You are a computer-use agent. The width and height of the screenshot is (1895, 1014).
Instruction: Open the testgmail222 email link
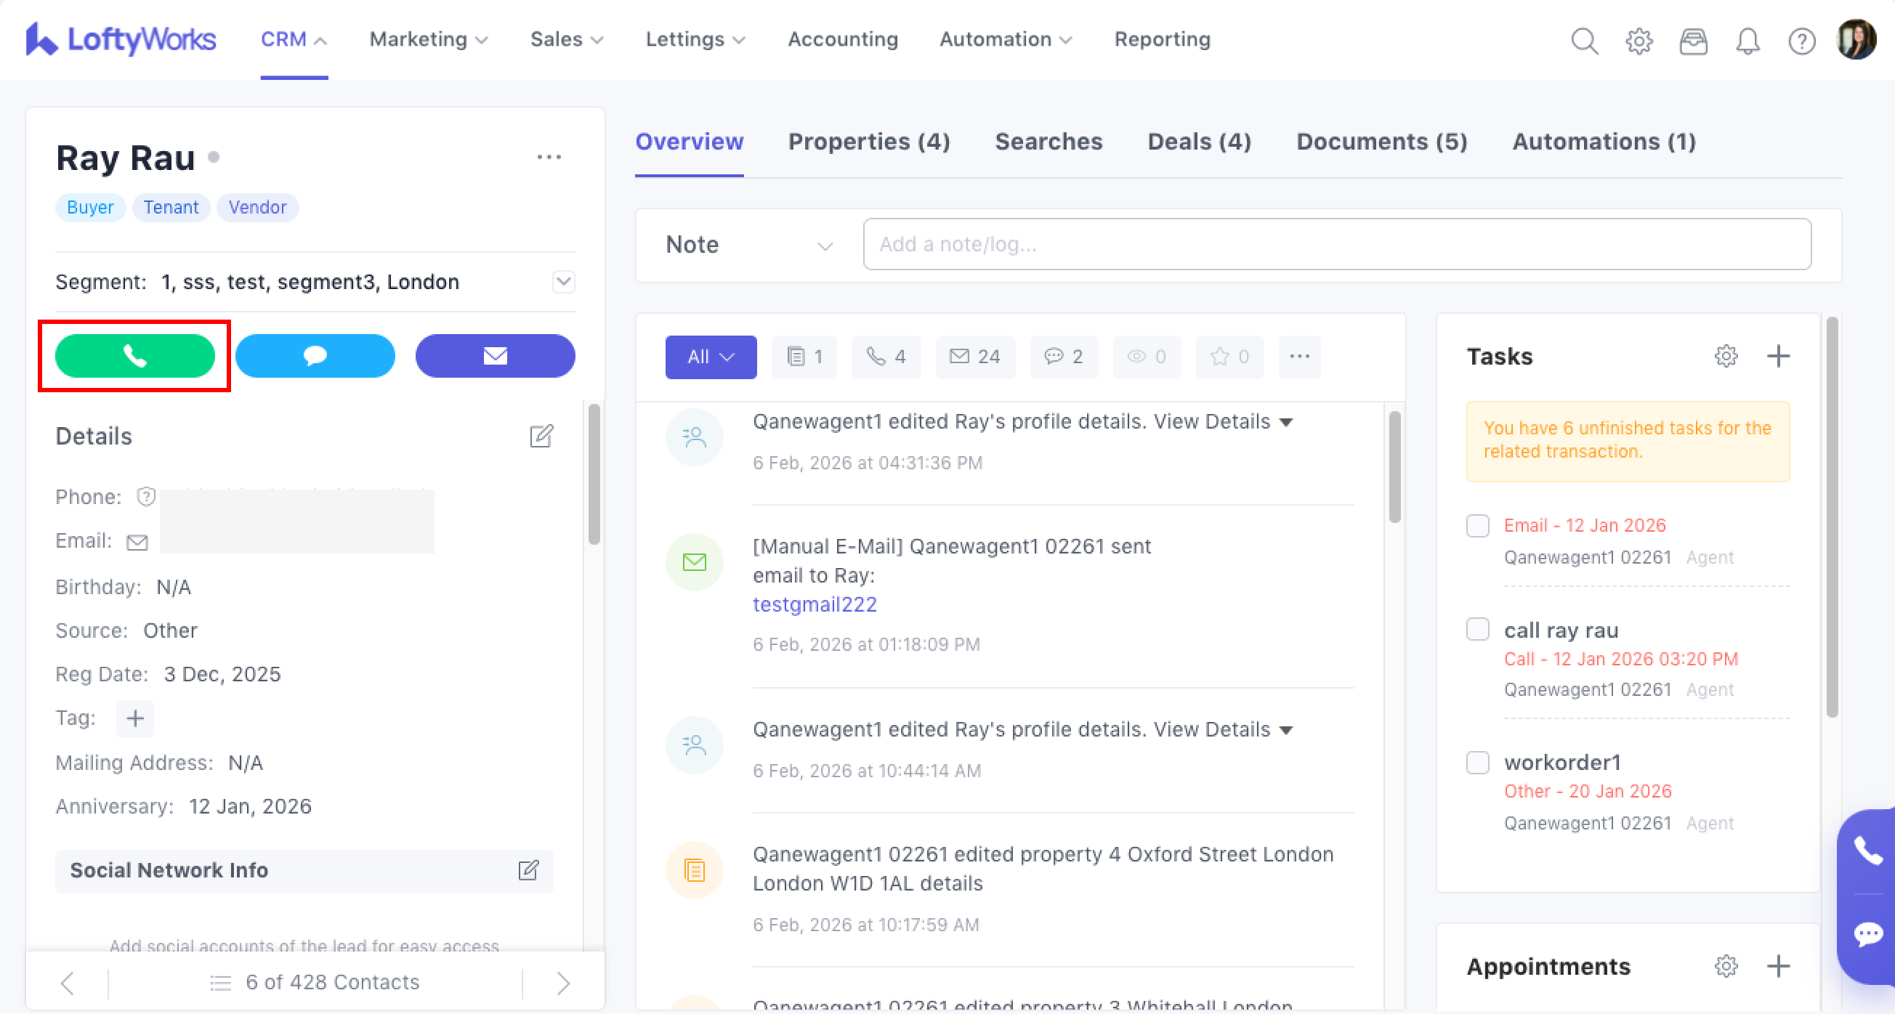coord(815,604)
